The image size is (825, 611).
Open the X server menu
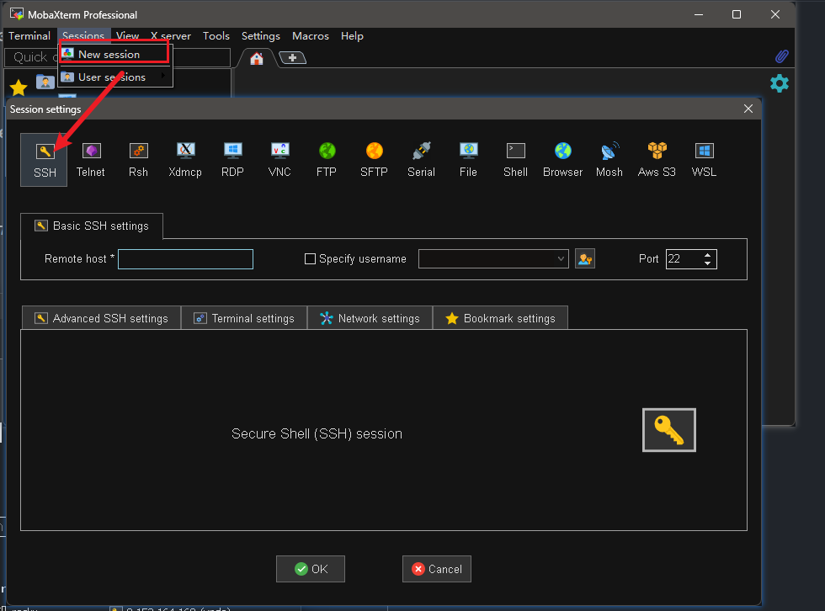pos(170,35)
